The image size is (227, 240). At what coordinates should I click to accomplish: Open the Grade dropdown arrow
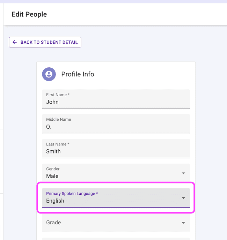click(183, 223)
